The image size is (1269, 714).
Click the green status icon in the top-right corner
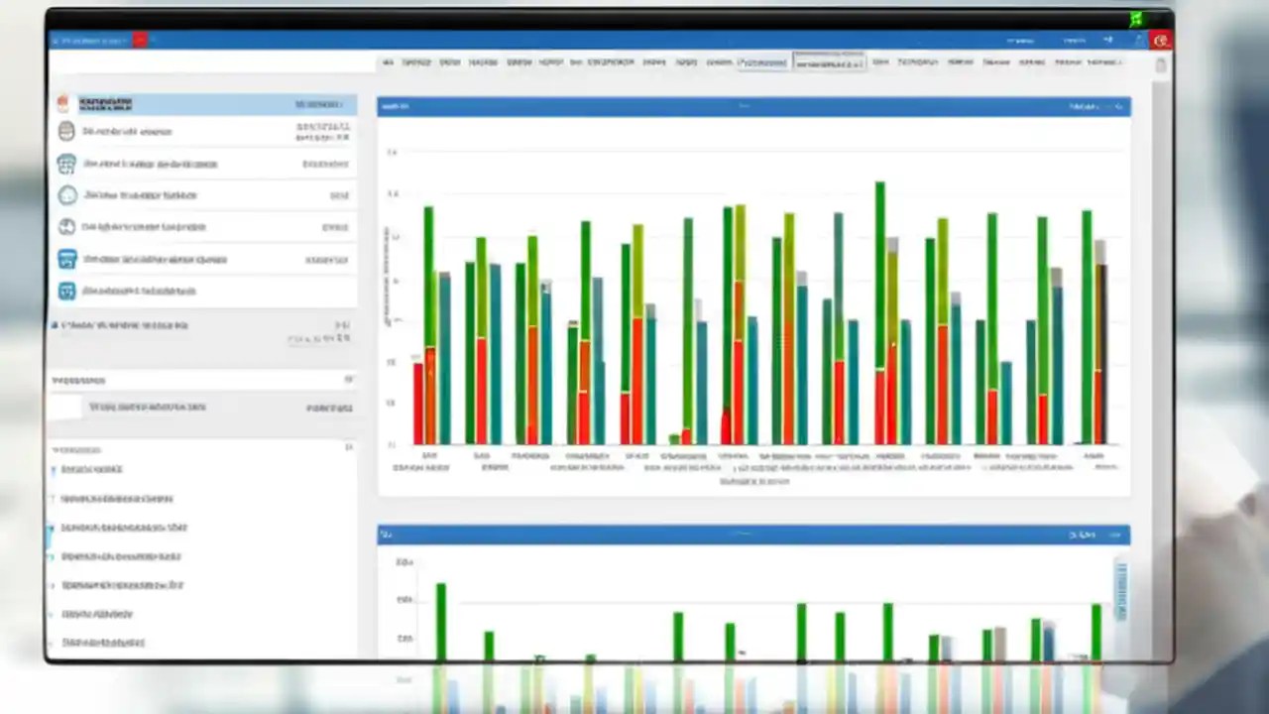(x=1136, y=18)
